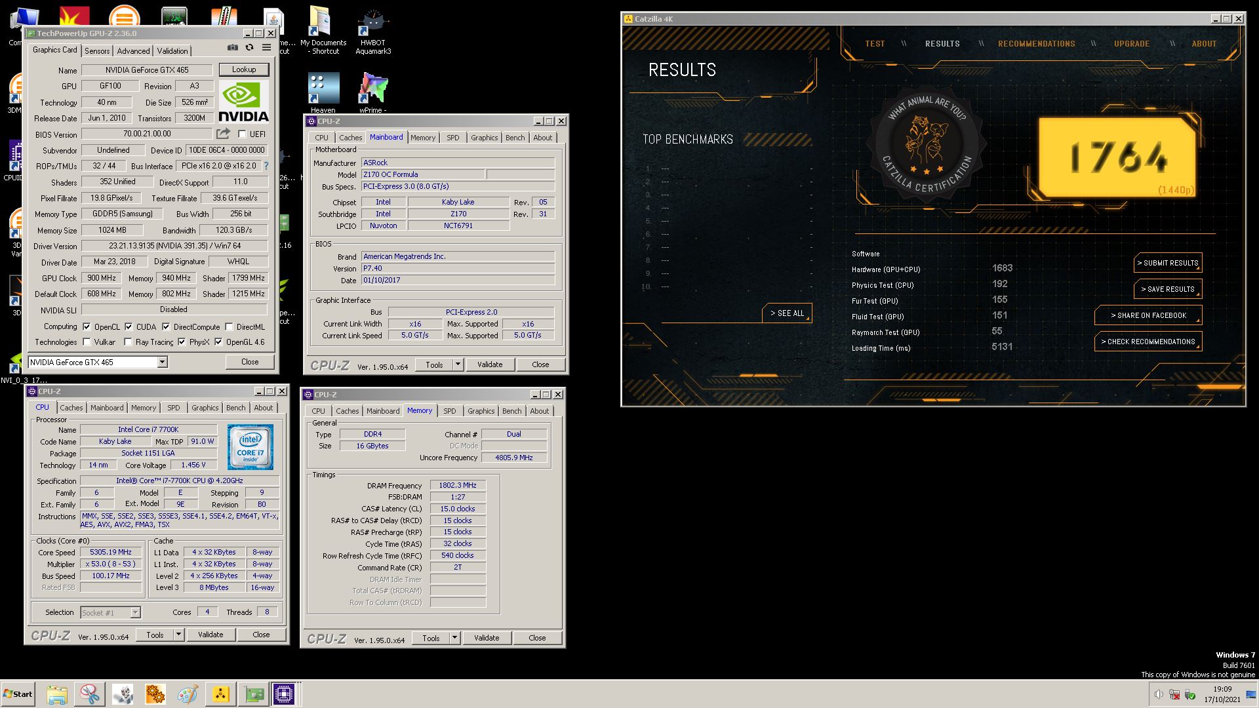Toggle the Ray Tracing checkbox
The image size is (1259, 708).
[129, 342]
